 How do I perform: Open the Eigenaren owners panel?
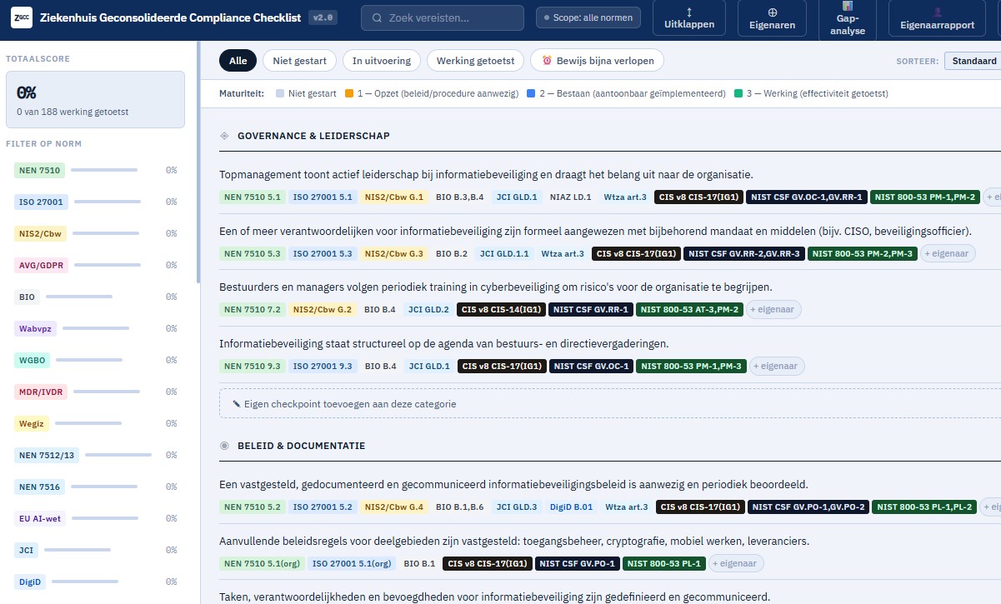coord(772,18)
